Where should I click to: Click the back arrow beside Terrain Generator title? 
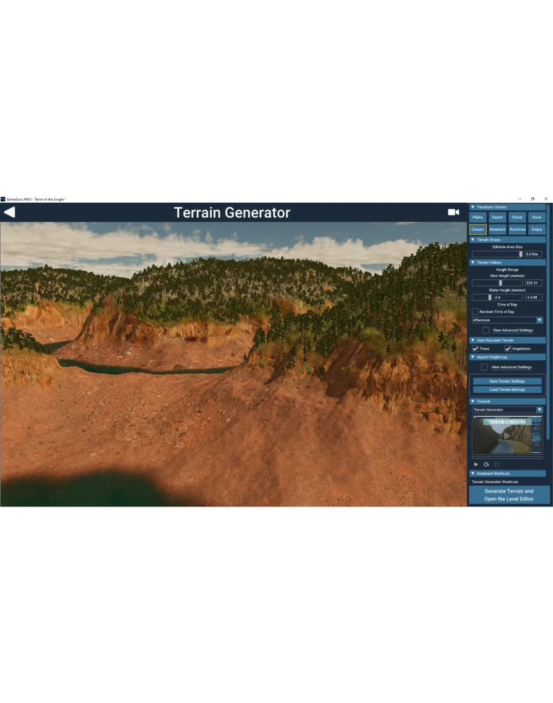[x=9, y=212]
